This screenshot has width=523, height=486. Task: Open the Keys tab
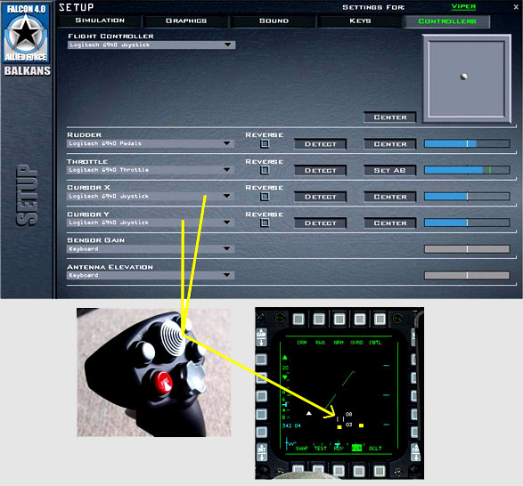click(360, 21)
